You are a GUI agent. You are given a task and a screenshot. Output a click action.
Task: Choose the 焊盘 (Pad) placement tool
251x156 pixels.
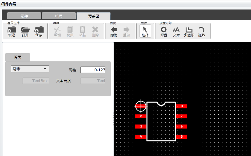click(x=164, y=32)
